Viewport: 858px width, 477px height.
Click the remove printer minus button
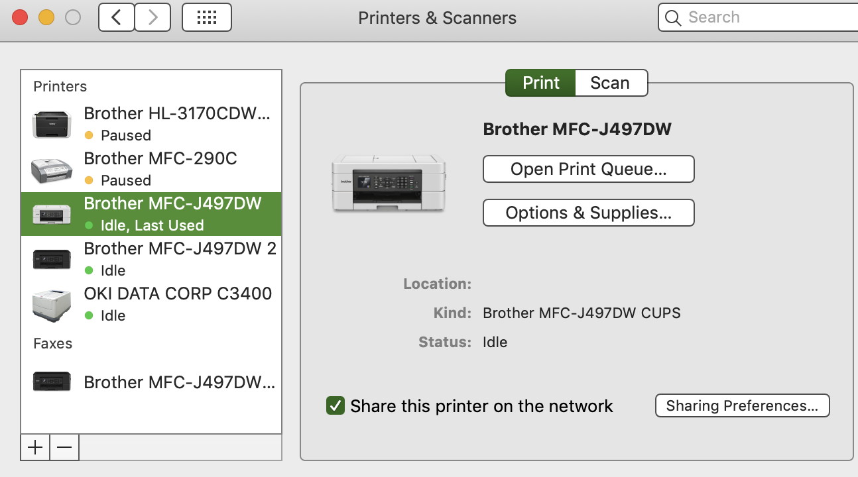click(64, 447)
